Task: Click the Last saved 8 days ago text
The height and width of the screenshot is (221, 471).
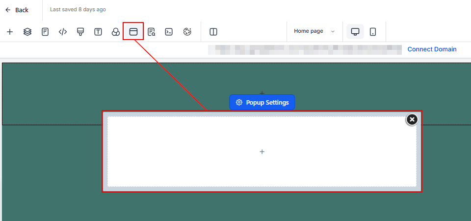Action: [x=78, y=10]
